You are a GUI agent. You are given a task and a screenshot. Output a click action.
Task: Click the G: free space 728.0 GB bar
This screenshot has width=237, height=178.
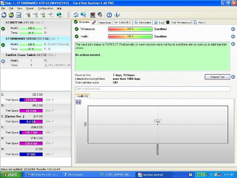(x=31, y=144)
